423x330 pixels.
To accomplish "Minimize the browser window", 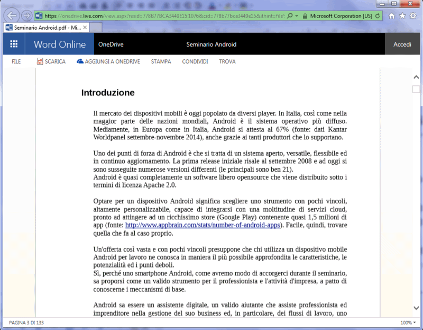I will coord(382,4).
